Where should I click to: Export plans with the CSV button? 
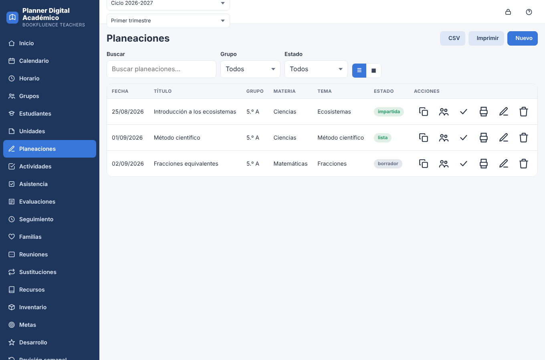[x=453, y=38]
